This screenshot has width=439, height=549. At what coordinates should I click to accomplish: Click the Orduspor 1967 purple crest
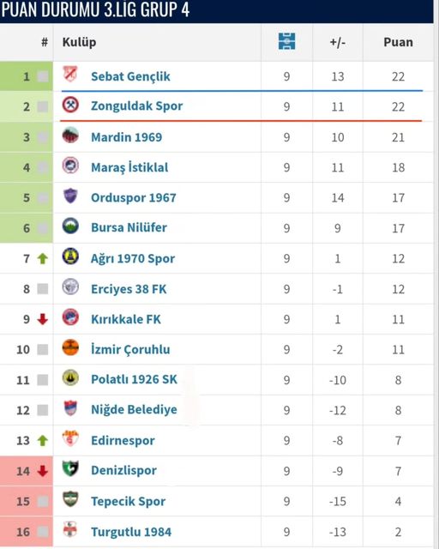click(70, 196)
